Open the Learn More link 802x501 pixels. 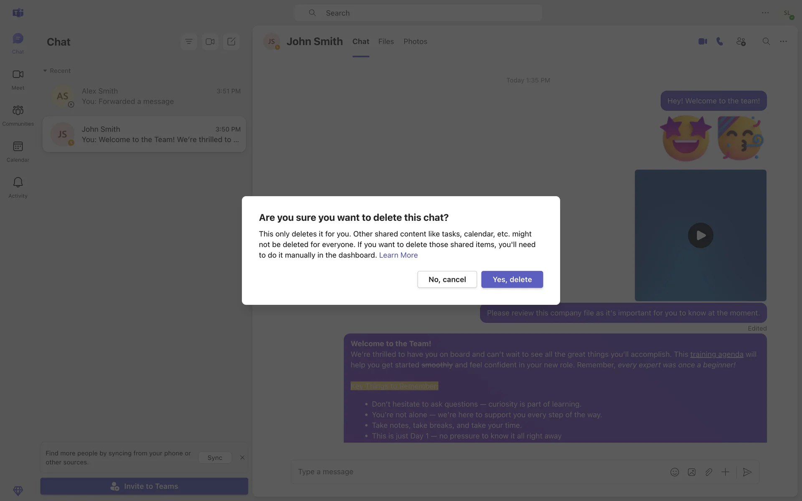[398, 255]
